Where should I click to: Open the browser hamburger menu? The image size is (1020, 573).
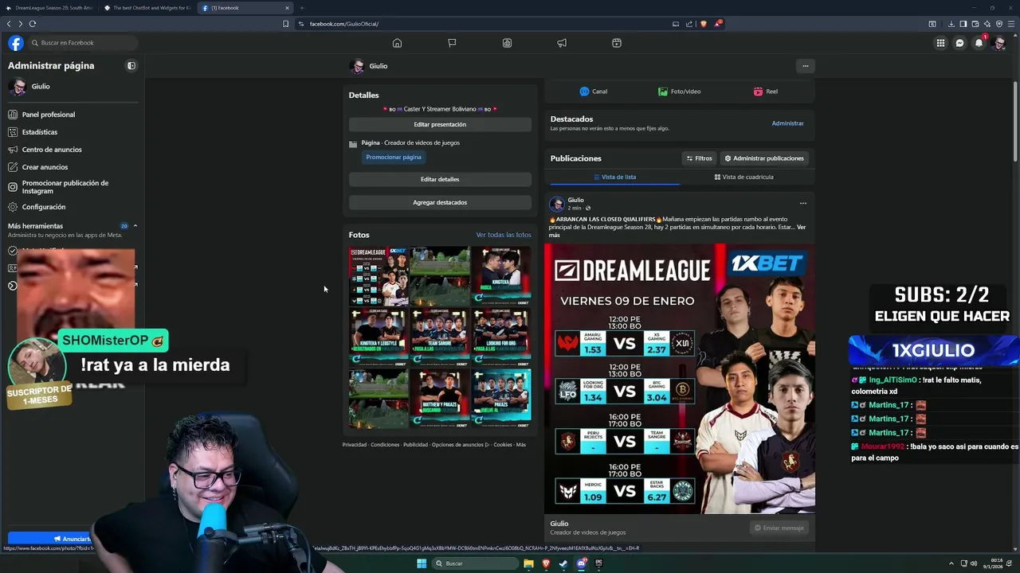coord(1010,24)
